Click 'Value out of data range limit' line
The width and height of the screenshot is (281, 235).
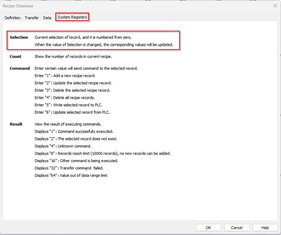coord(71,175)
